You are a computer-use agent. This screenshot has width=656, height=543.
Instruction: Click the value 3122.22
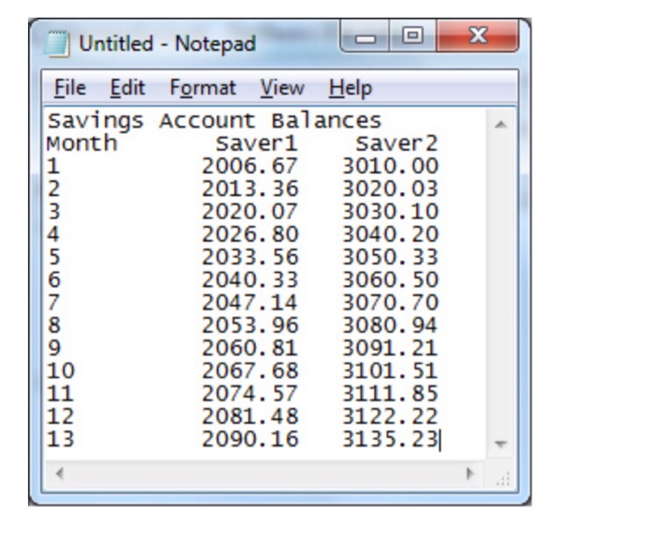coord(391,416)
